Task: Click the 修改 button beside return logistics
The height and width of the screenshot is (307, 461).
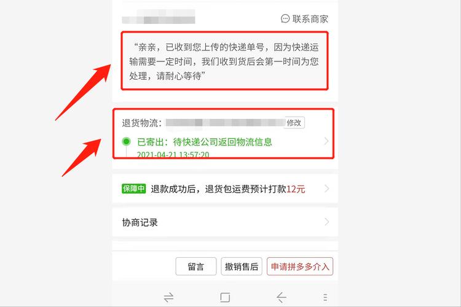Action: (294, 123)
